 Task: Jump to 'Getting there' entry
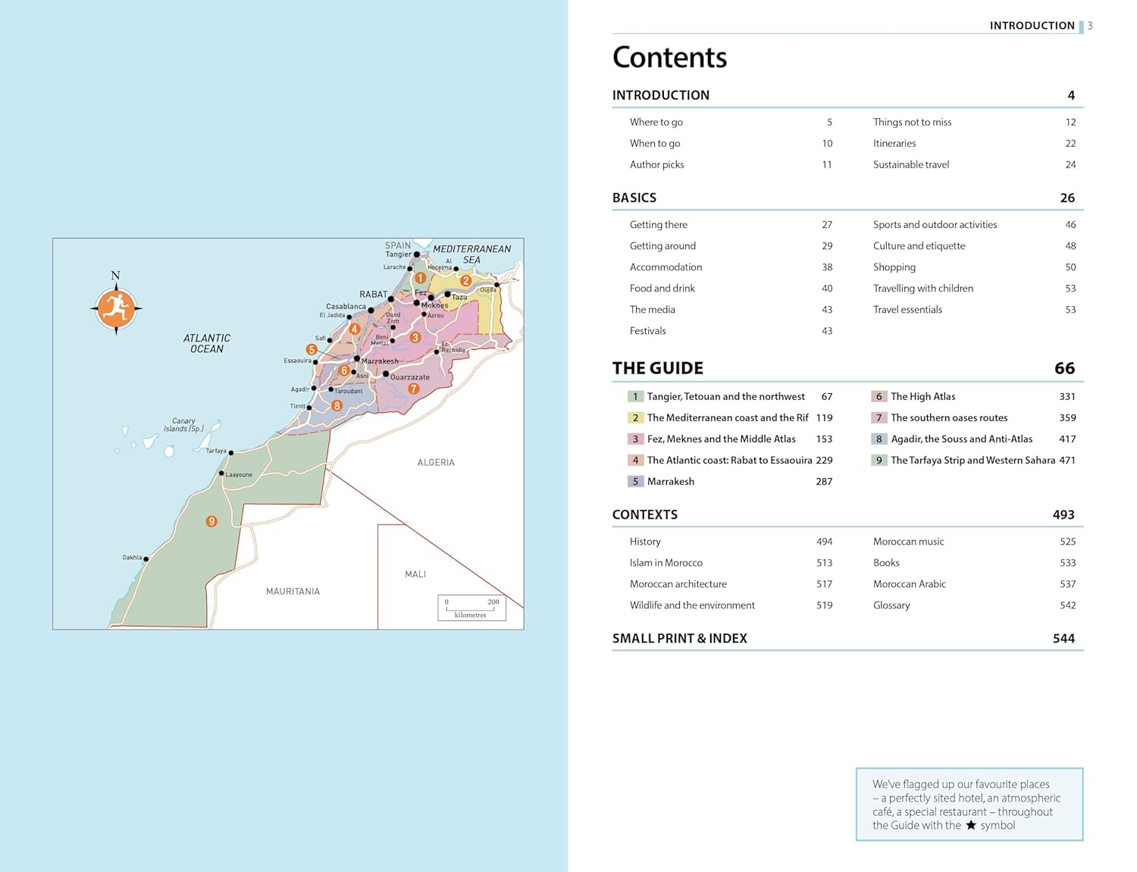pos(659,224)
